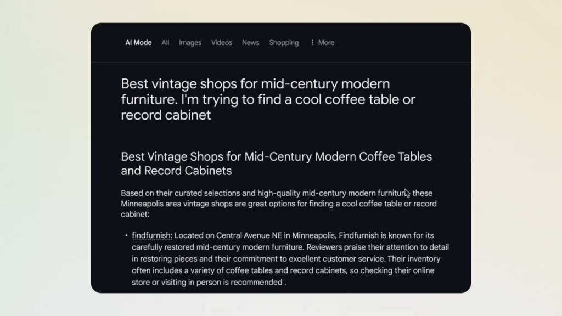Click the 'record cabinet' line of the query
The width and height of the screenshot is (562, 316).
[x=166, y=115]
